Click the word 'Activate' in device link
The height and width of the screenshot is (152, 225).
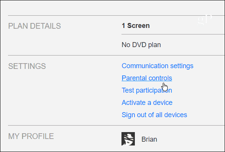pos(133,103)
